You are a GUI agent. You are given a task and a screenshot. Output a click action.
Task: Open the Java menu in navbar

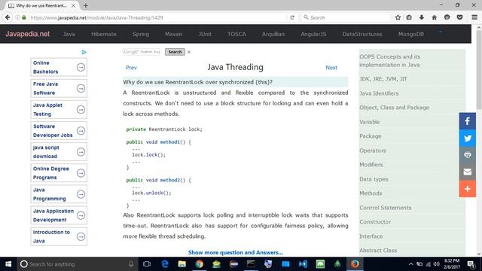click(69, 34)
